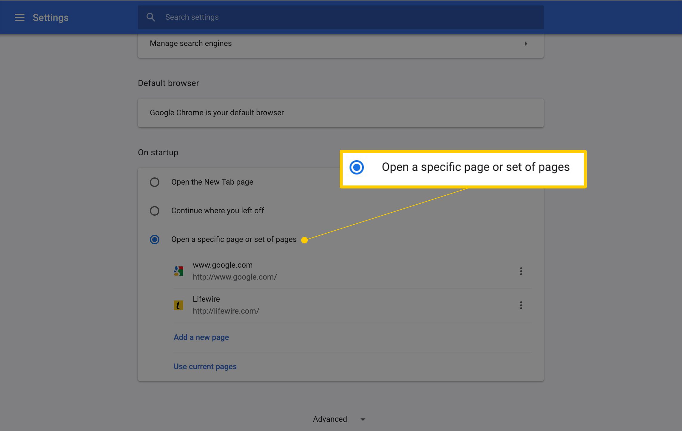
Task: Click the Google Chrome favicon icon
Action: tap(178, 271)
